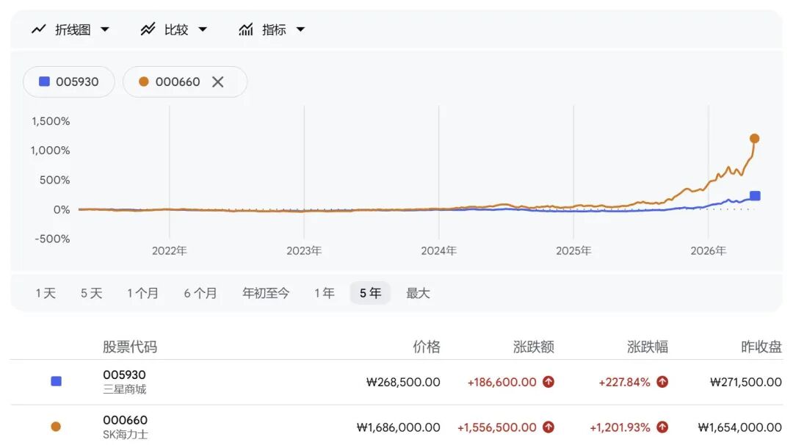Switch to the 最大 time range
This screenshot has width=793, height=445.
418,293
